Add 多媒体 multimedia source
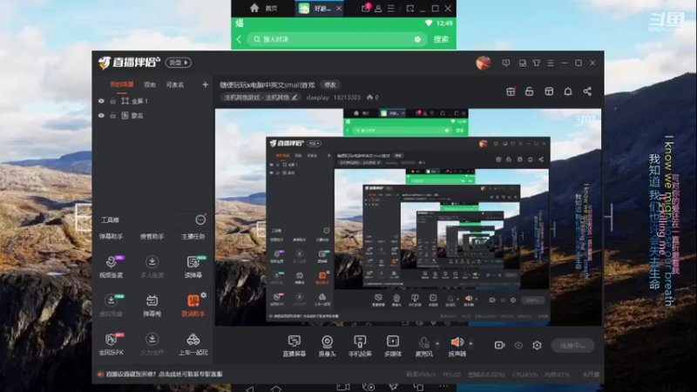 [393, 346]
